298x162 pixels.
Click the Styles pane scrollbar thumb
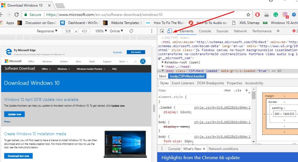coord(253,95)
